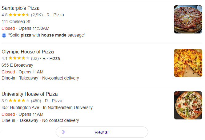
Task: Click Santarpio's Closed Opens 11:30AM hours
Action: 25,28
